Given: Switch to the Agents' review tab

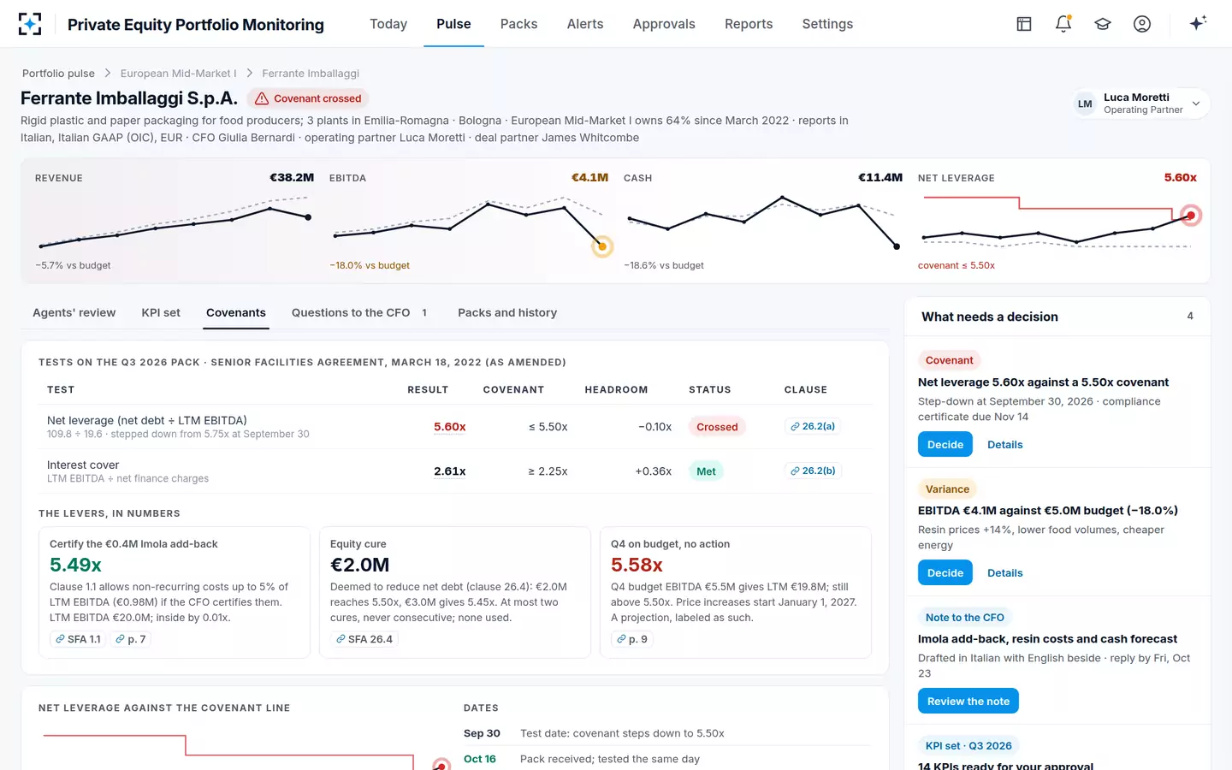Looking at the screenshot, I should pyautogui.click(x=74, y=313).
